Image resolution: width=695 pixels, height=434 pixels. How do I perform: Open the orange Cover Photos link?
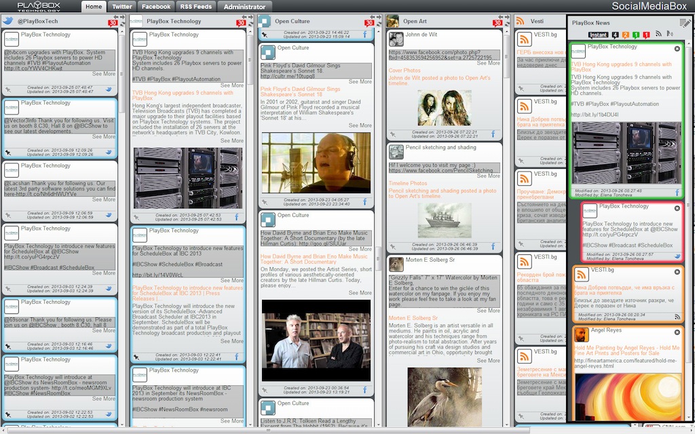(405, 71)
